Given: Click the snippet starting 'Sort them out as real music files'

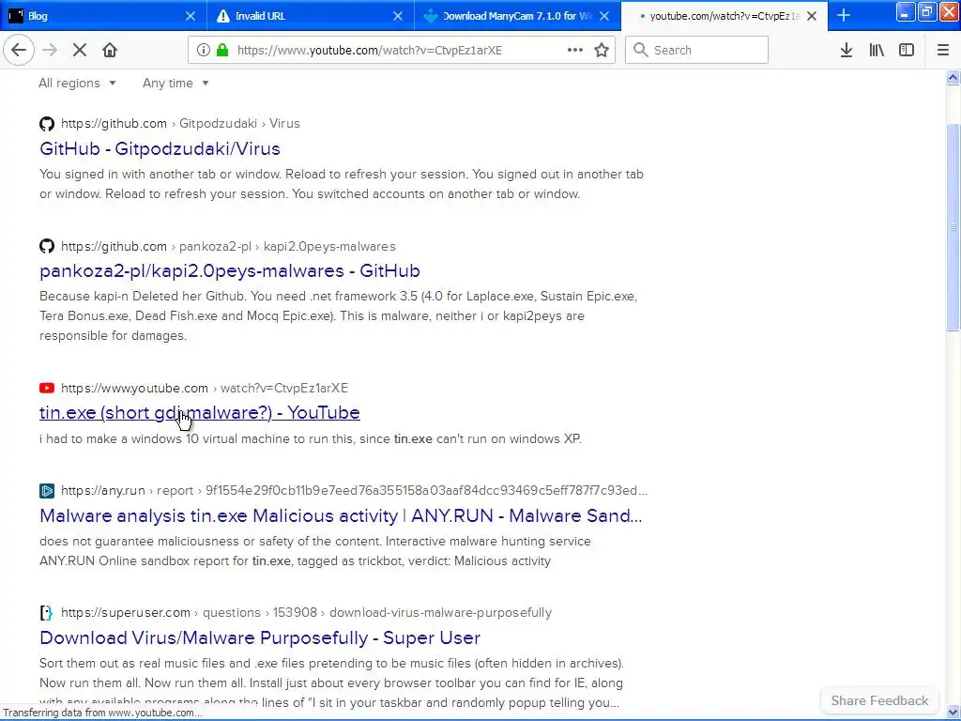Looking at the screenshot, I should pos(331,683).
